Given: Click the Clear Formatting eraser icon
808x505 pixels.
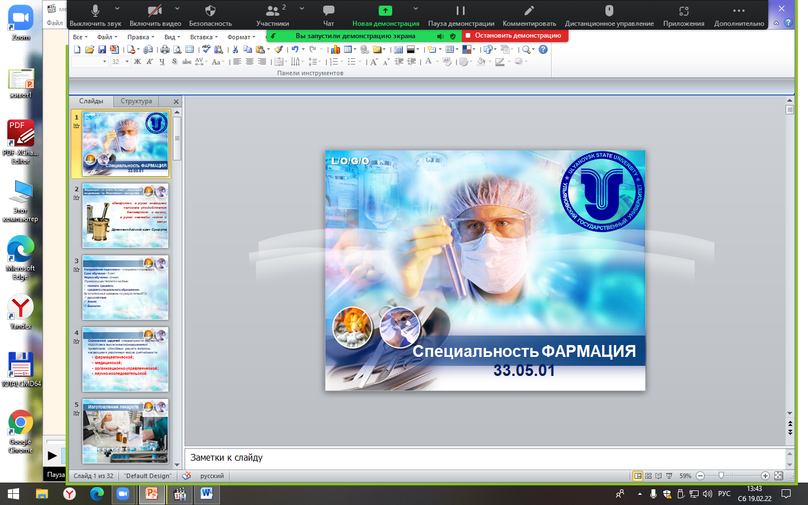Looking at the screenshot, I should (x=447, y=62).
